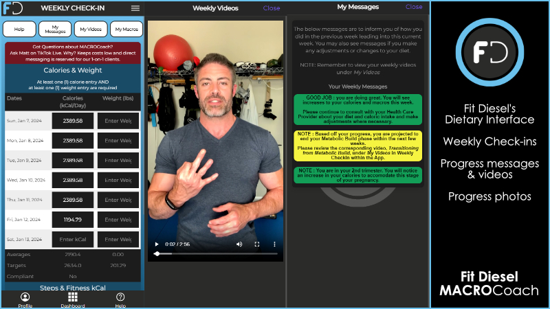Click the calories field for Wed, Jan 10

pyautogui.click(x=73, y=180)
